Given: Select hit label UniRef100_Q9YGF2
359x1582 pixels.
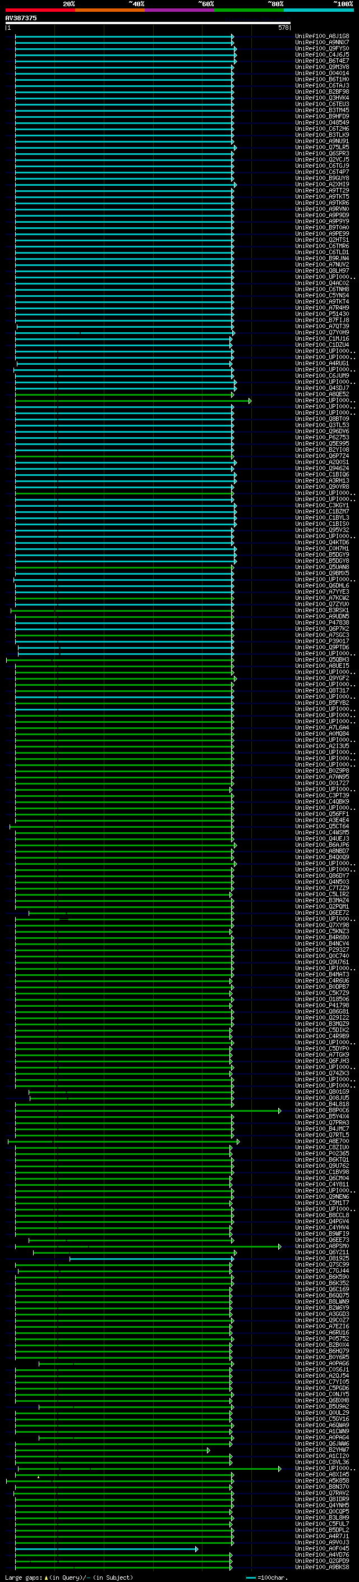Looking at the screenshot, I should coord(322,678).
